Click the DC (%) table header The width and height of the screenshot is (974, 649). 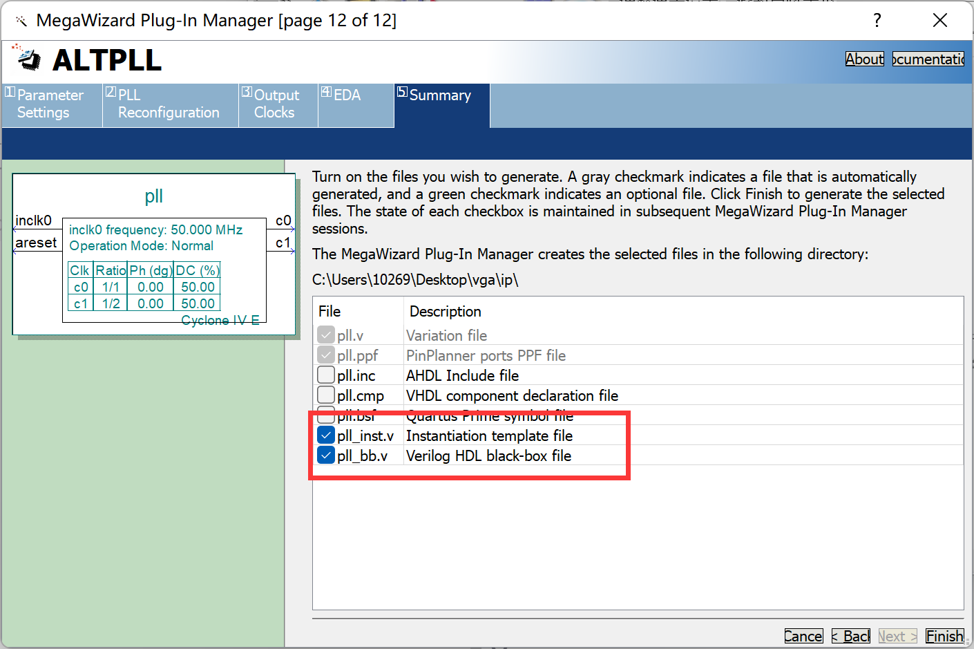click(198, 270)
